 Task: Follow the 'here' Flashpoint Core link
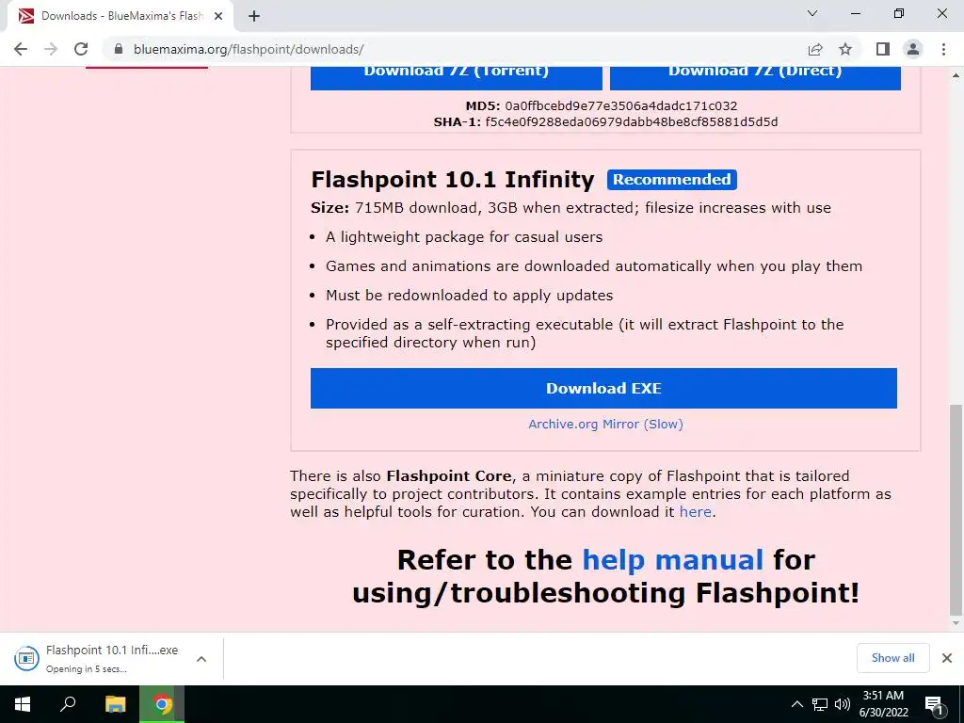pyautogui.click(x=696, y=511)
